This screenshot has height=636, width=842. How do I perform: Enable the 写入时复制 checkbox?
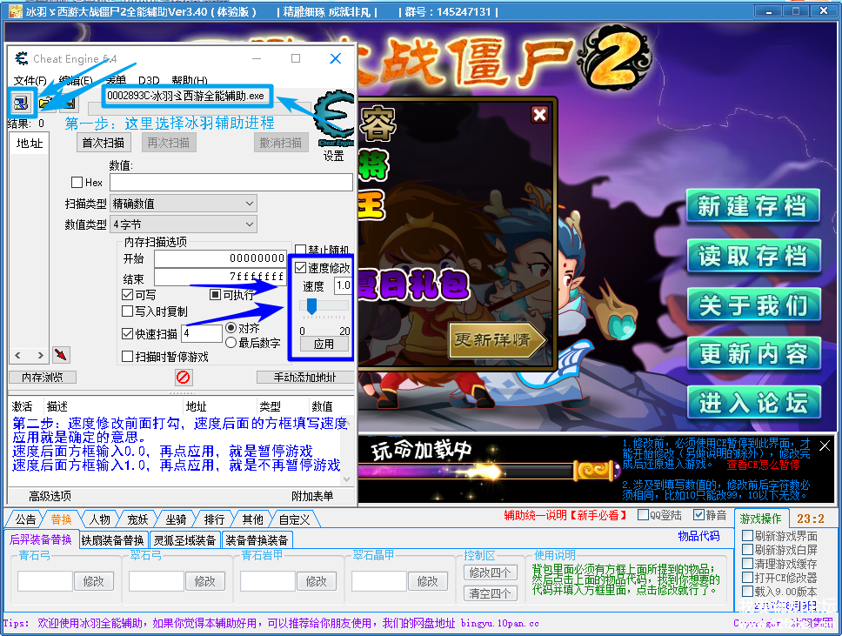(127, 311)
